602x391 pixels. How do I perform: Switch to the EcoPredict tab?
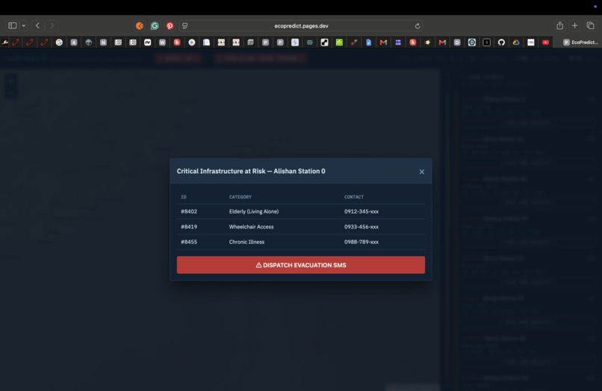click(x=580, y=43)
